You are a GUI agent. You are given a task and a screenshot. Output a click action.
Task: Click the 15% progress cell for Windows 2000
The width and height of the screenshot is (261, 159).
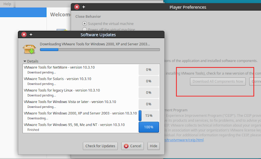tap(149, 116)
